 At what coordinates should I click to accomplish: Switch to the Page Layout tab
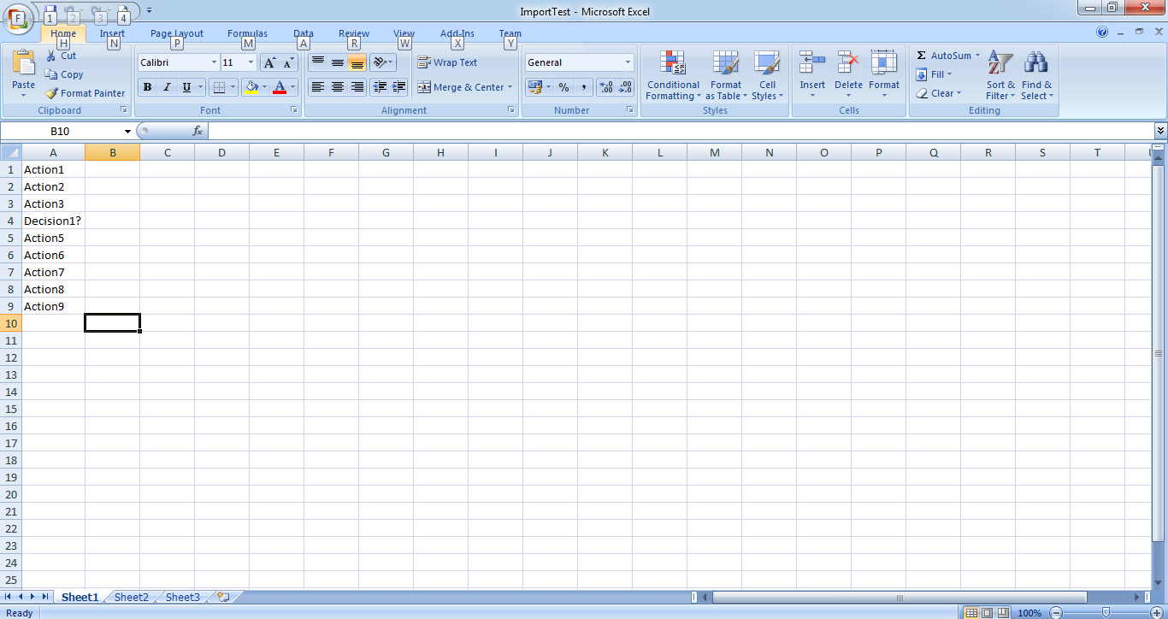(177, 33)
